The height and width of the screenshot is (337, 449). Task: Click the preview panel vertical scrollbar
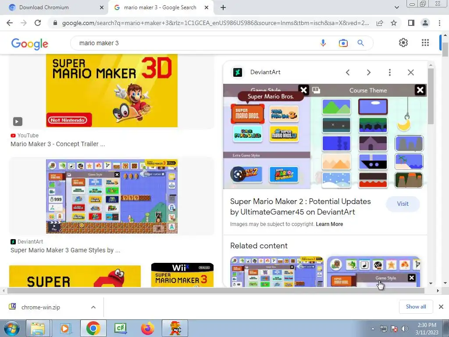[x=431, y=96]
